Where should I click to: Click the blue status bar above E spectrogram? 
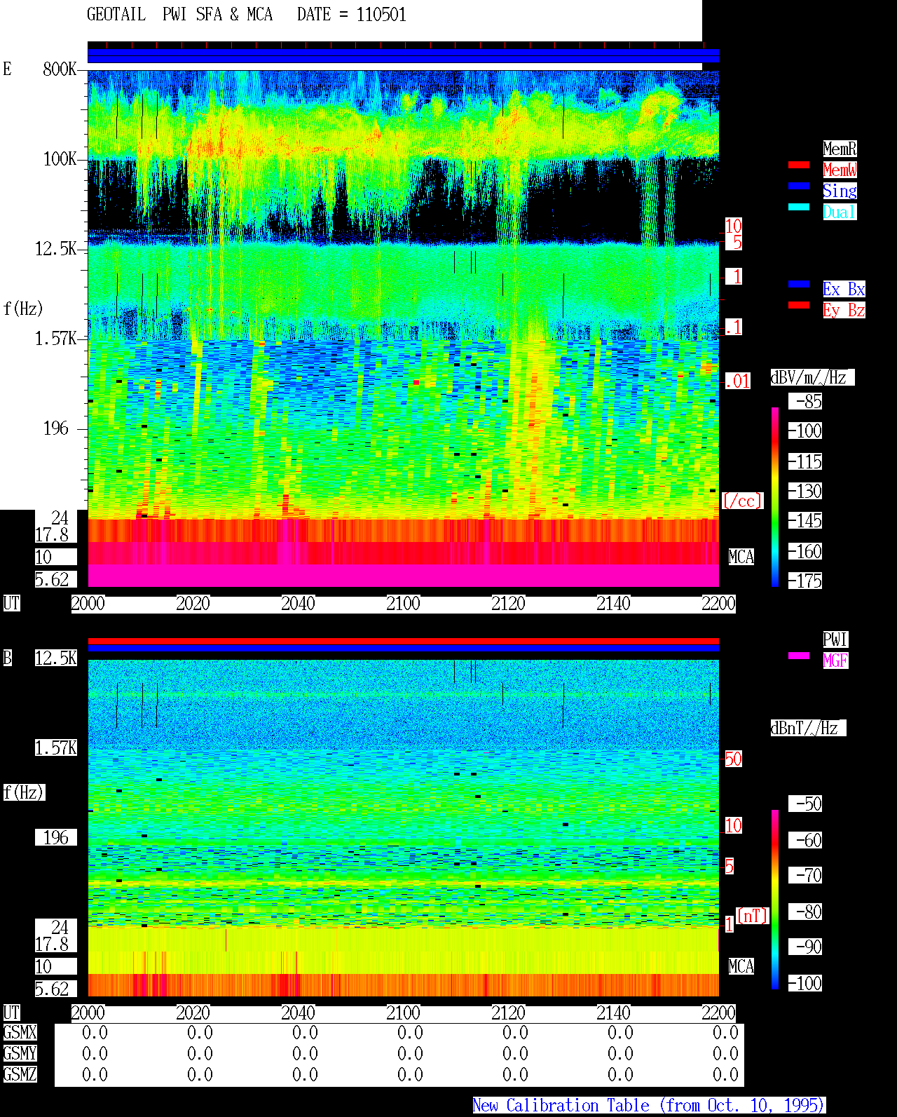point(403,56)
